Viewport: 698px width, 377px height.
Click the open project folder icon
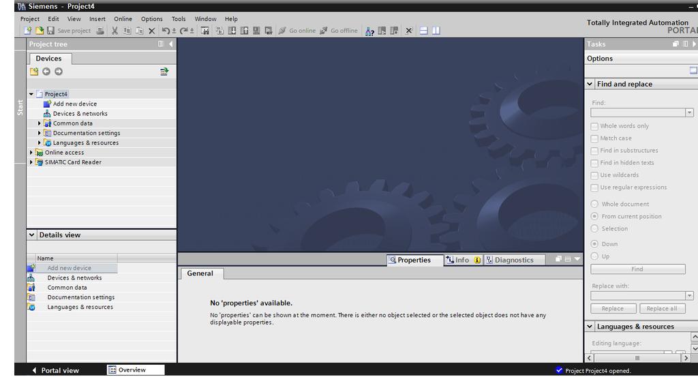(40, 31)
